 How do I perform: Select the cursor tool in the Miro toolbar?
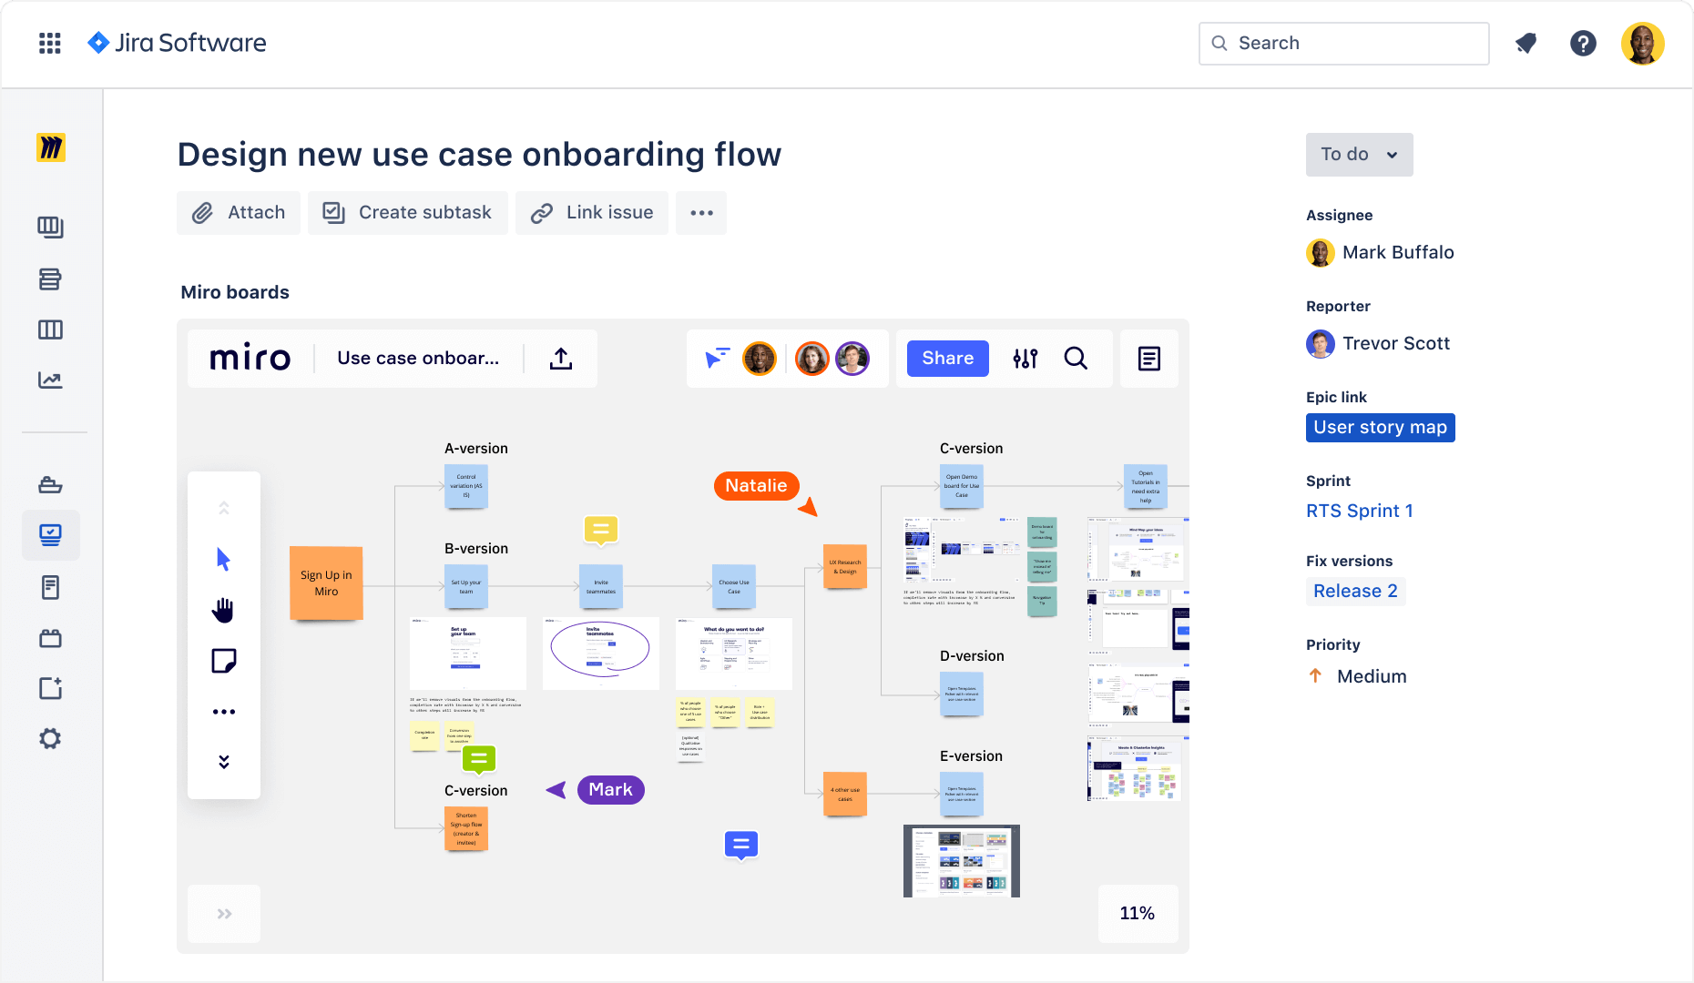pyautogui.click(x=224, y=560)
